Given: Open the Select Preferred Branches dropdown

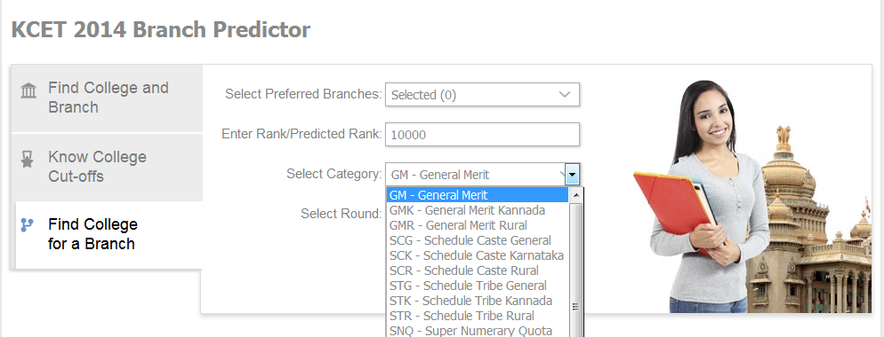Looking at the screenshot, I should [482, 95].
